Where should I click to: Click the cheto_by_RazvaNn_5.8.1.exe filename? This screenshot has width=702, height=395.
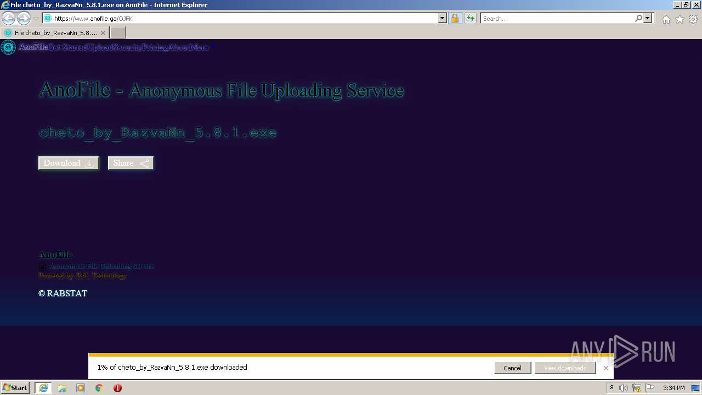tap(158, 133)
